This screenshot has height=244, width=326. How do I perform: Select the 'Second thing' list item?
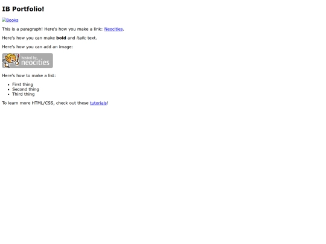[25, 89]
